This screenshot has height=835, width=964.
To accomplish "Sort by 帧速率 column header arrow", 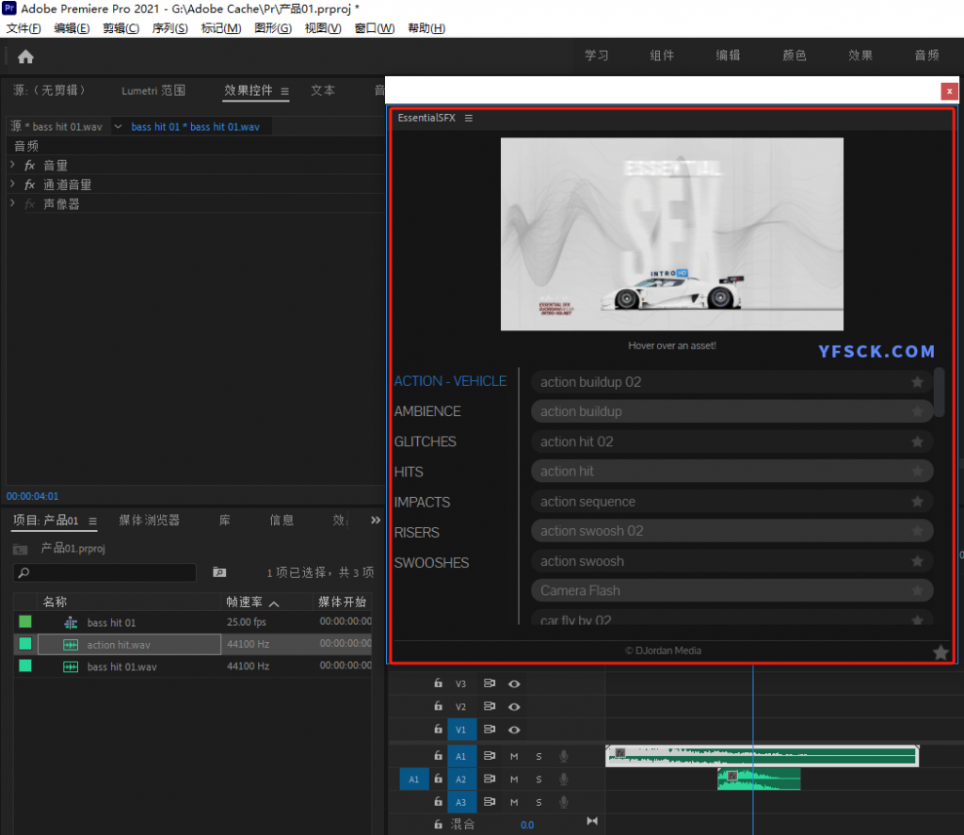I will tap(274, 603).
